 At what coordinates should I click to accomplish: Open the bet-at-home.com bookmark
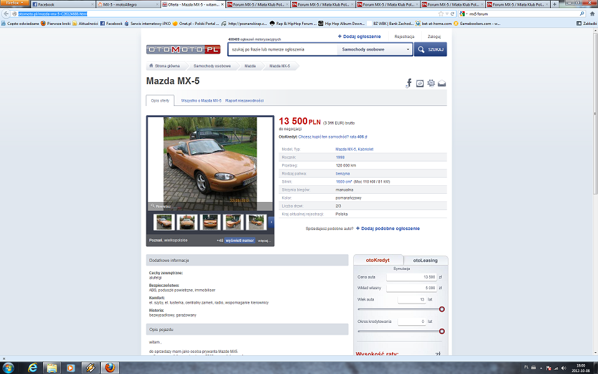point(434,23)
